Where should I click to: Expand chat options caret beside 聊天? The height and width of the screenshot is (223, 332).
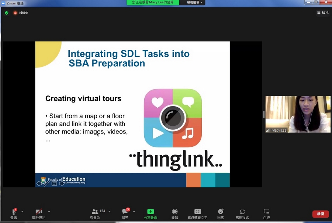click(x=134, y=211)
